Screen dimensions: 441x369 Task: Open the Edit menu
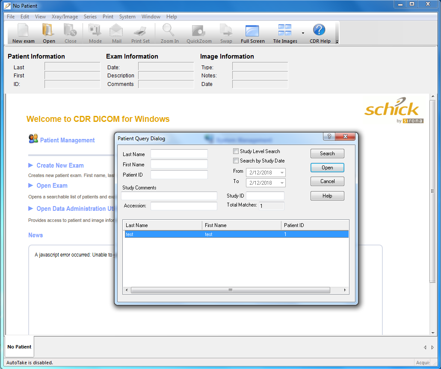[25, 17]
